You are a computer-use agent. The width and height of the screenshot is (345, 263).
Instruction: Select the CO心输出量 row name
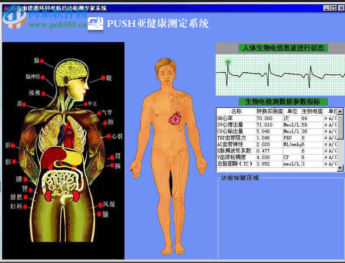click(x=230, y=131)
